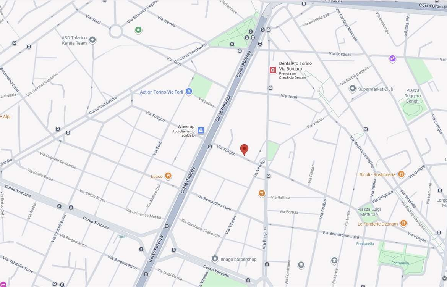Viewport: 447px width, 287px height.
Task: Select the Supermarket Club marker icon
Action: tap(353, 89)
